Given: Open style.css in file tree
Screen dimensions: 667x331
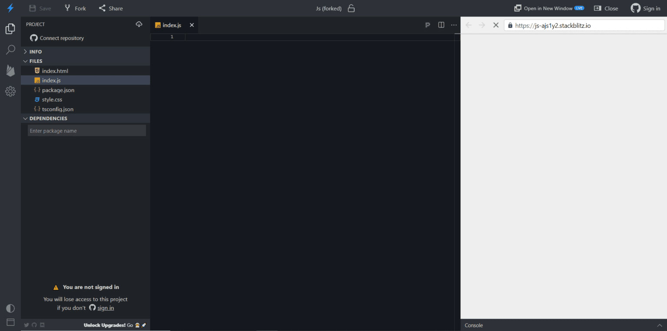Looking at the screenshot, I should pos(86,99).
